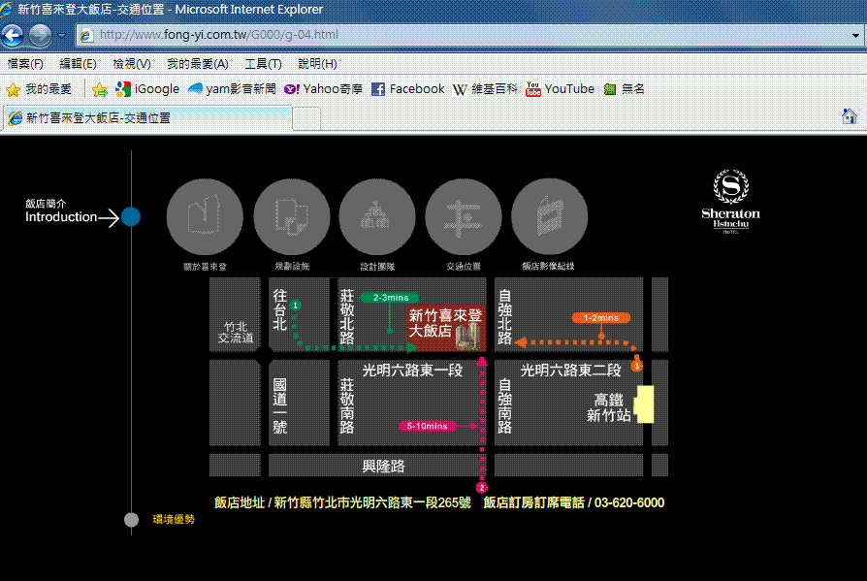This screenshot has width=867, height=581.
Task: Click the 規劃設施 circle icon
Action: click(291, 216)
